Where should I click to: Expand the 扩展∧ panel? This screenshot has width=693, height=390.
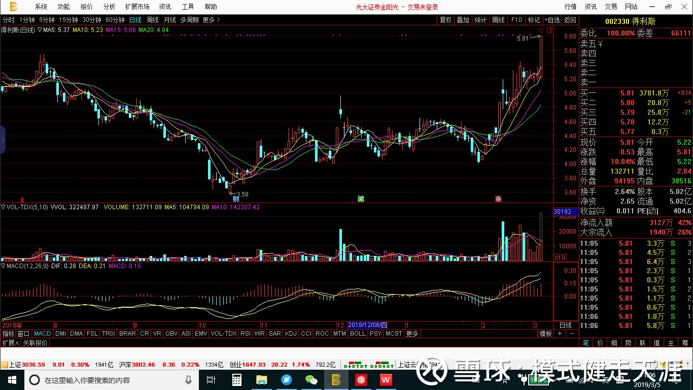pyautogui.click(x=11, y=343)
